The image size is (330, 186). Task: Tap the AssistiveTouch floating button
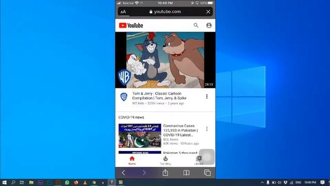point(207,157)
